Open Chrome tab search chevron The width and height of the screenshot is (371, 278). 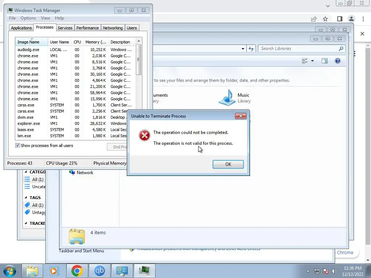click(x=328, y=6)
